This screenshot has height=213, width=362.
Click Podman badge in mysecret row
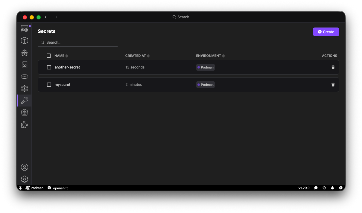click(x=206, y=85)
